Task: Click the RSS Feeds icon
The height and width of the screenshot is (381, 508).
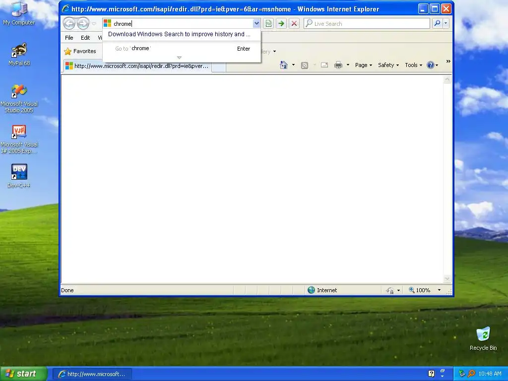Action: [305, 65]
